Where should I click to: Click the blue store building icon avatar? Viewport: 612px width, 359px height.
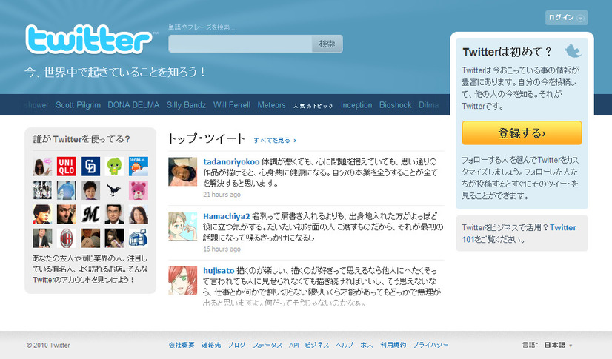click(139, 238)
